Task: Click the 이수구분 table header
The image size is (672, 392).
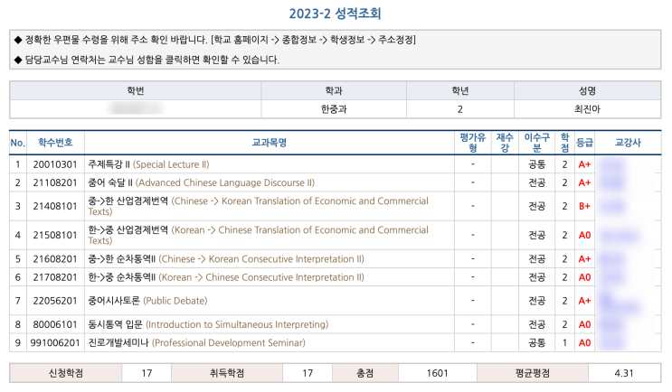Action: [x=536, y=143]
